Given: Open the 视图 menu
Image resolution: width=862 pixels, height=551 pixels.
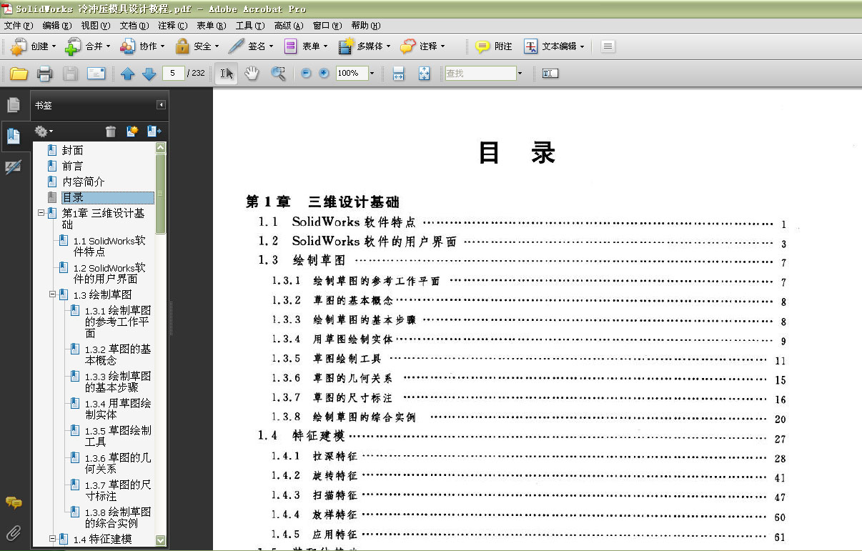Looking at the screenshot, I should click(96, 26).
